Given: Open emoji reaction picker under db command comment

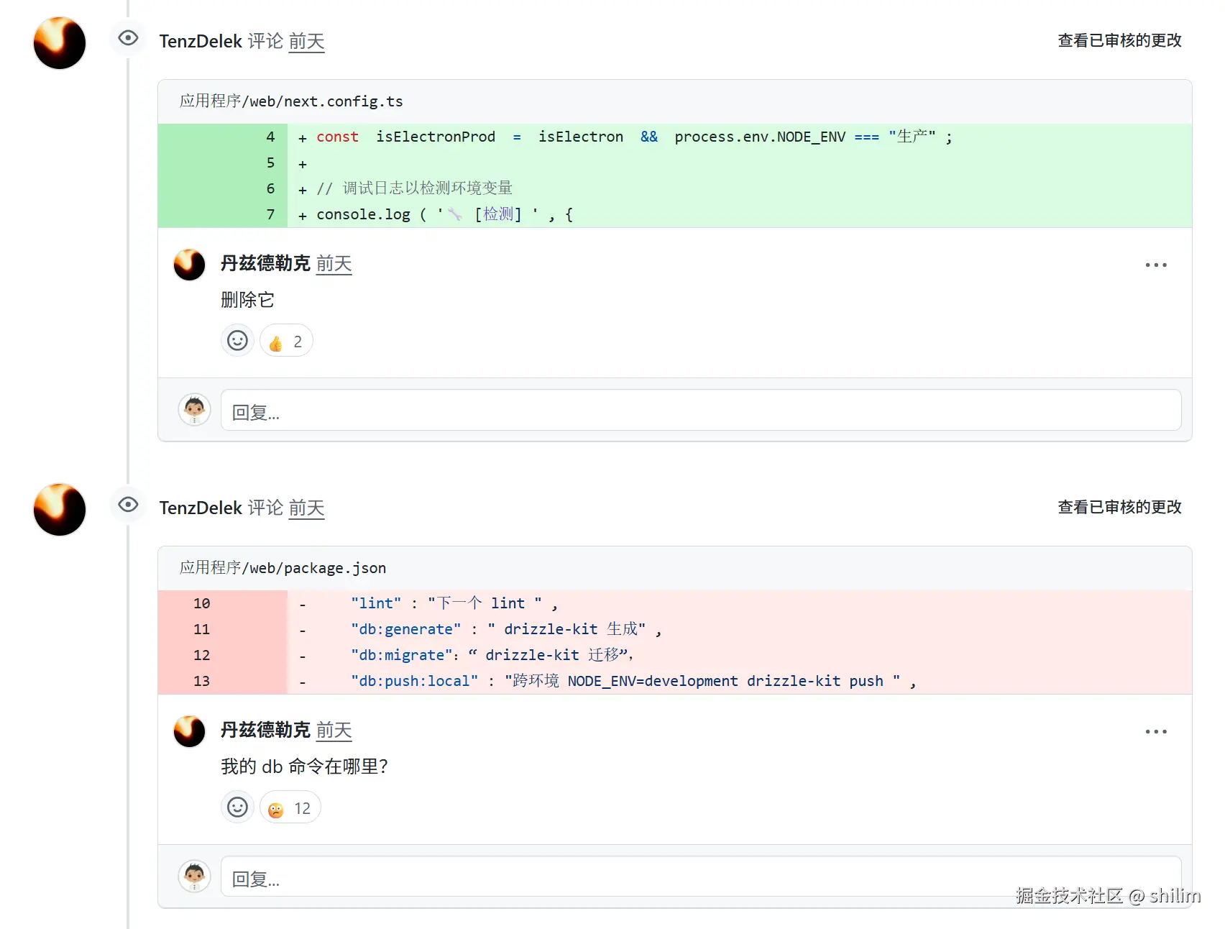Looking at the screenshot, I should coord(237,807).
